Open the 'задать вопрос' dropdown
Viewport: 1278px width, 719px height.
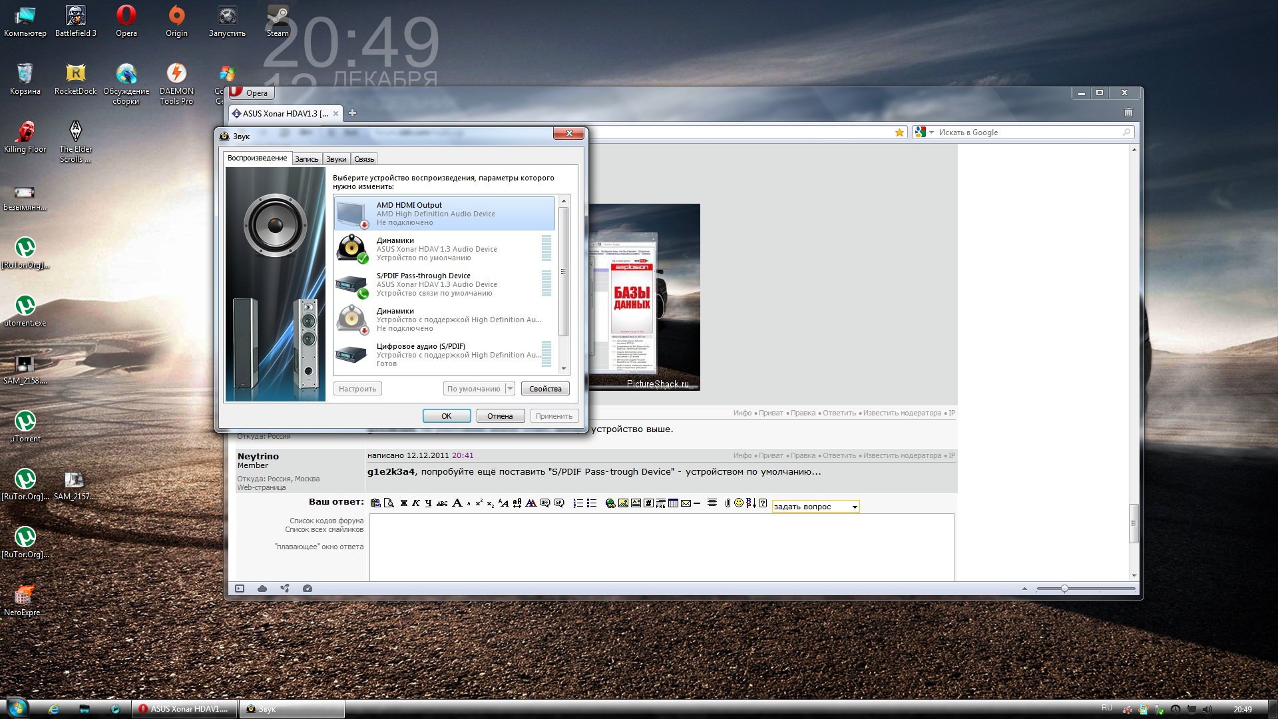coord(816,507)
